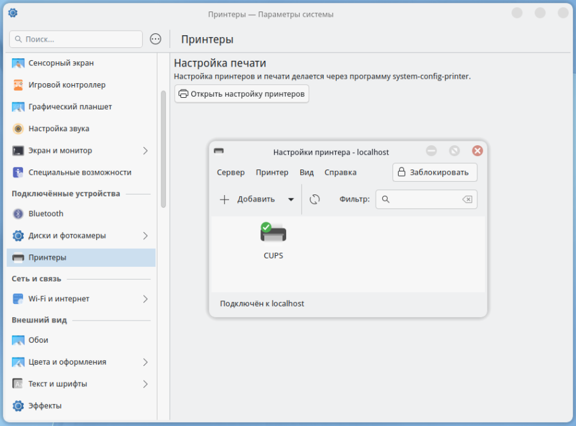Open the Сервер menu

230,172
